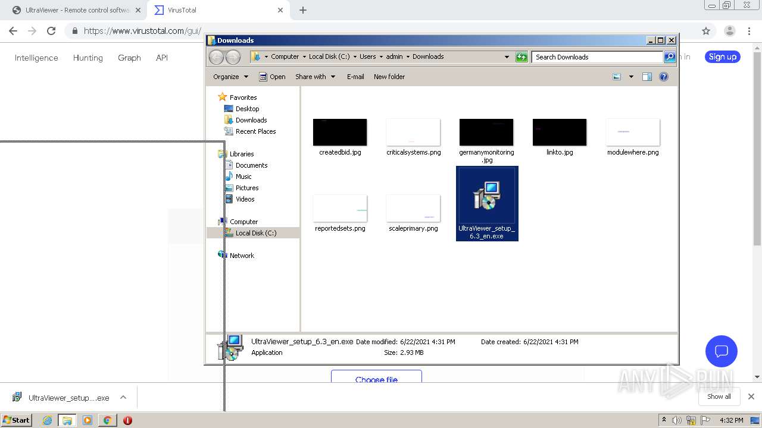
Task: Select createdbid.jpg thumbnail
Action: click(x=340, y=132)
